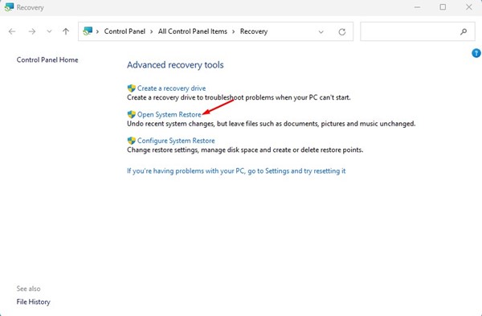The height and width of the screenshot is (316, 482).
Task: Click into the Control Panel search box
Action: coord(418,31)
